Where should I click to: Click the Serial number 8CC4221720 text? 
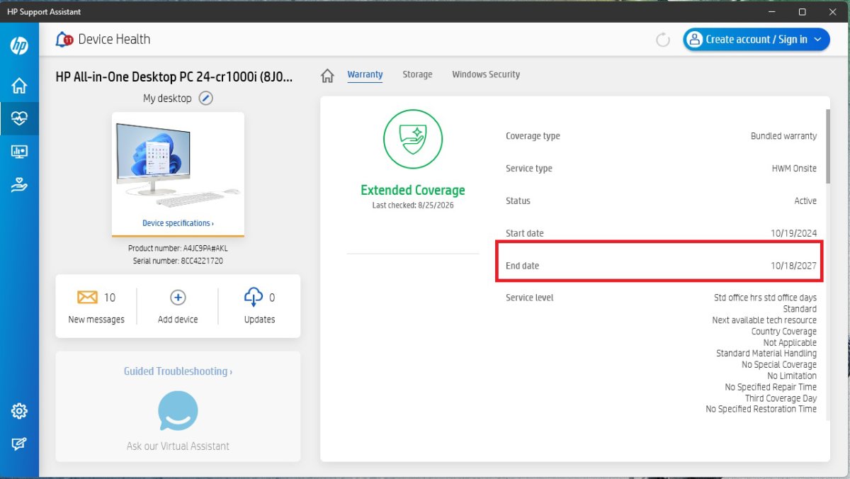tap(178, 261)
